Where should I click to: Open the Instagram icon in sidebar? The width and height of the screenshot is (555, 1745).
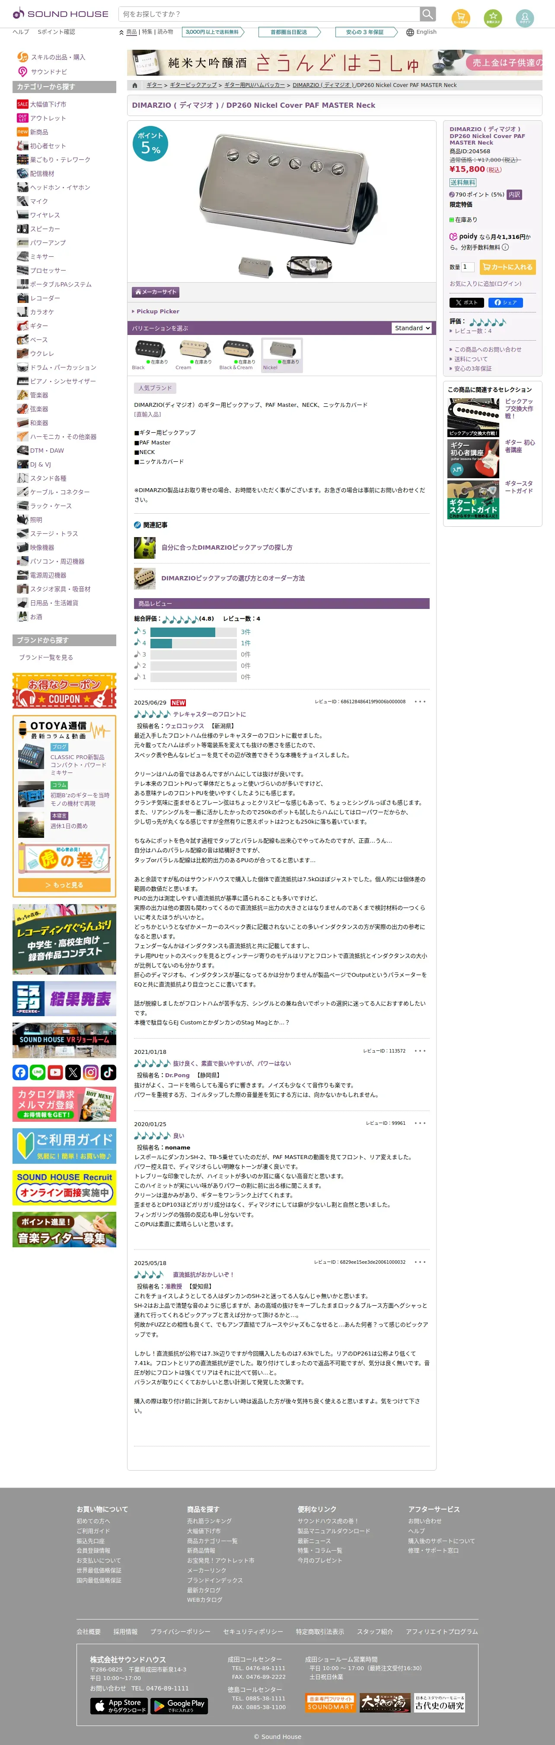(91, 1072)
